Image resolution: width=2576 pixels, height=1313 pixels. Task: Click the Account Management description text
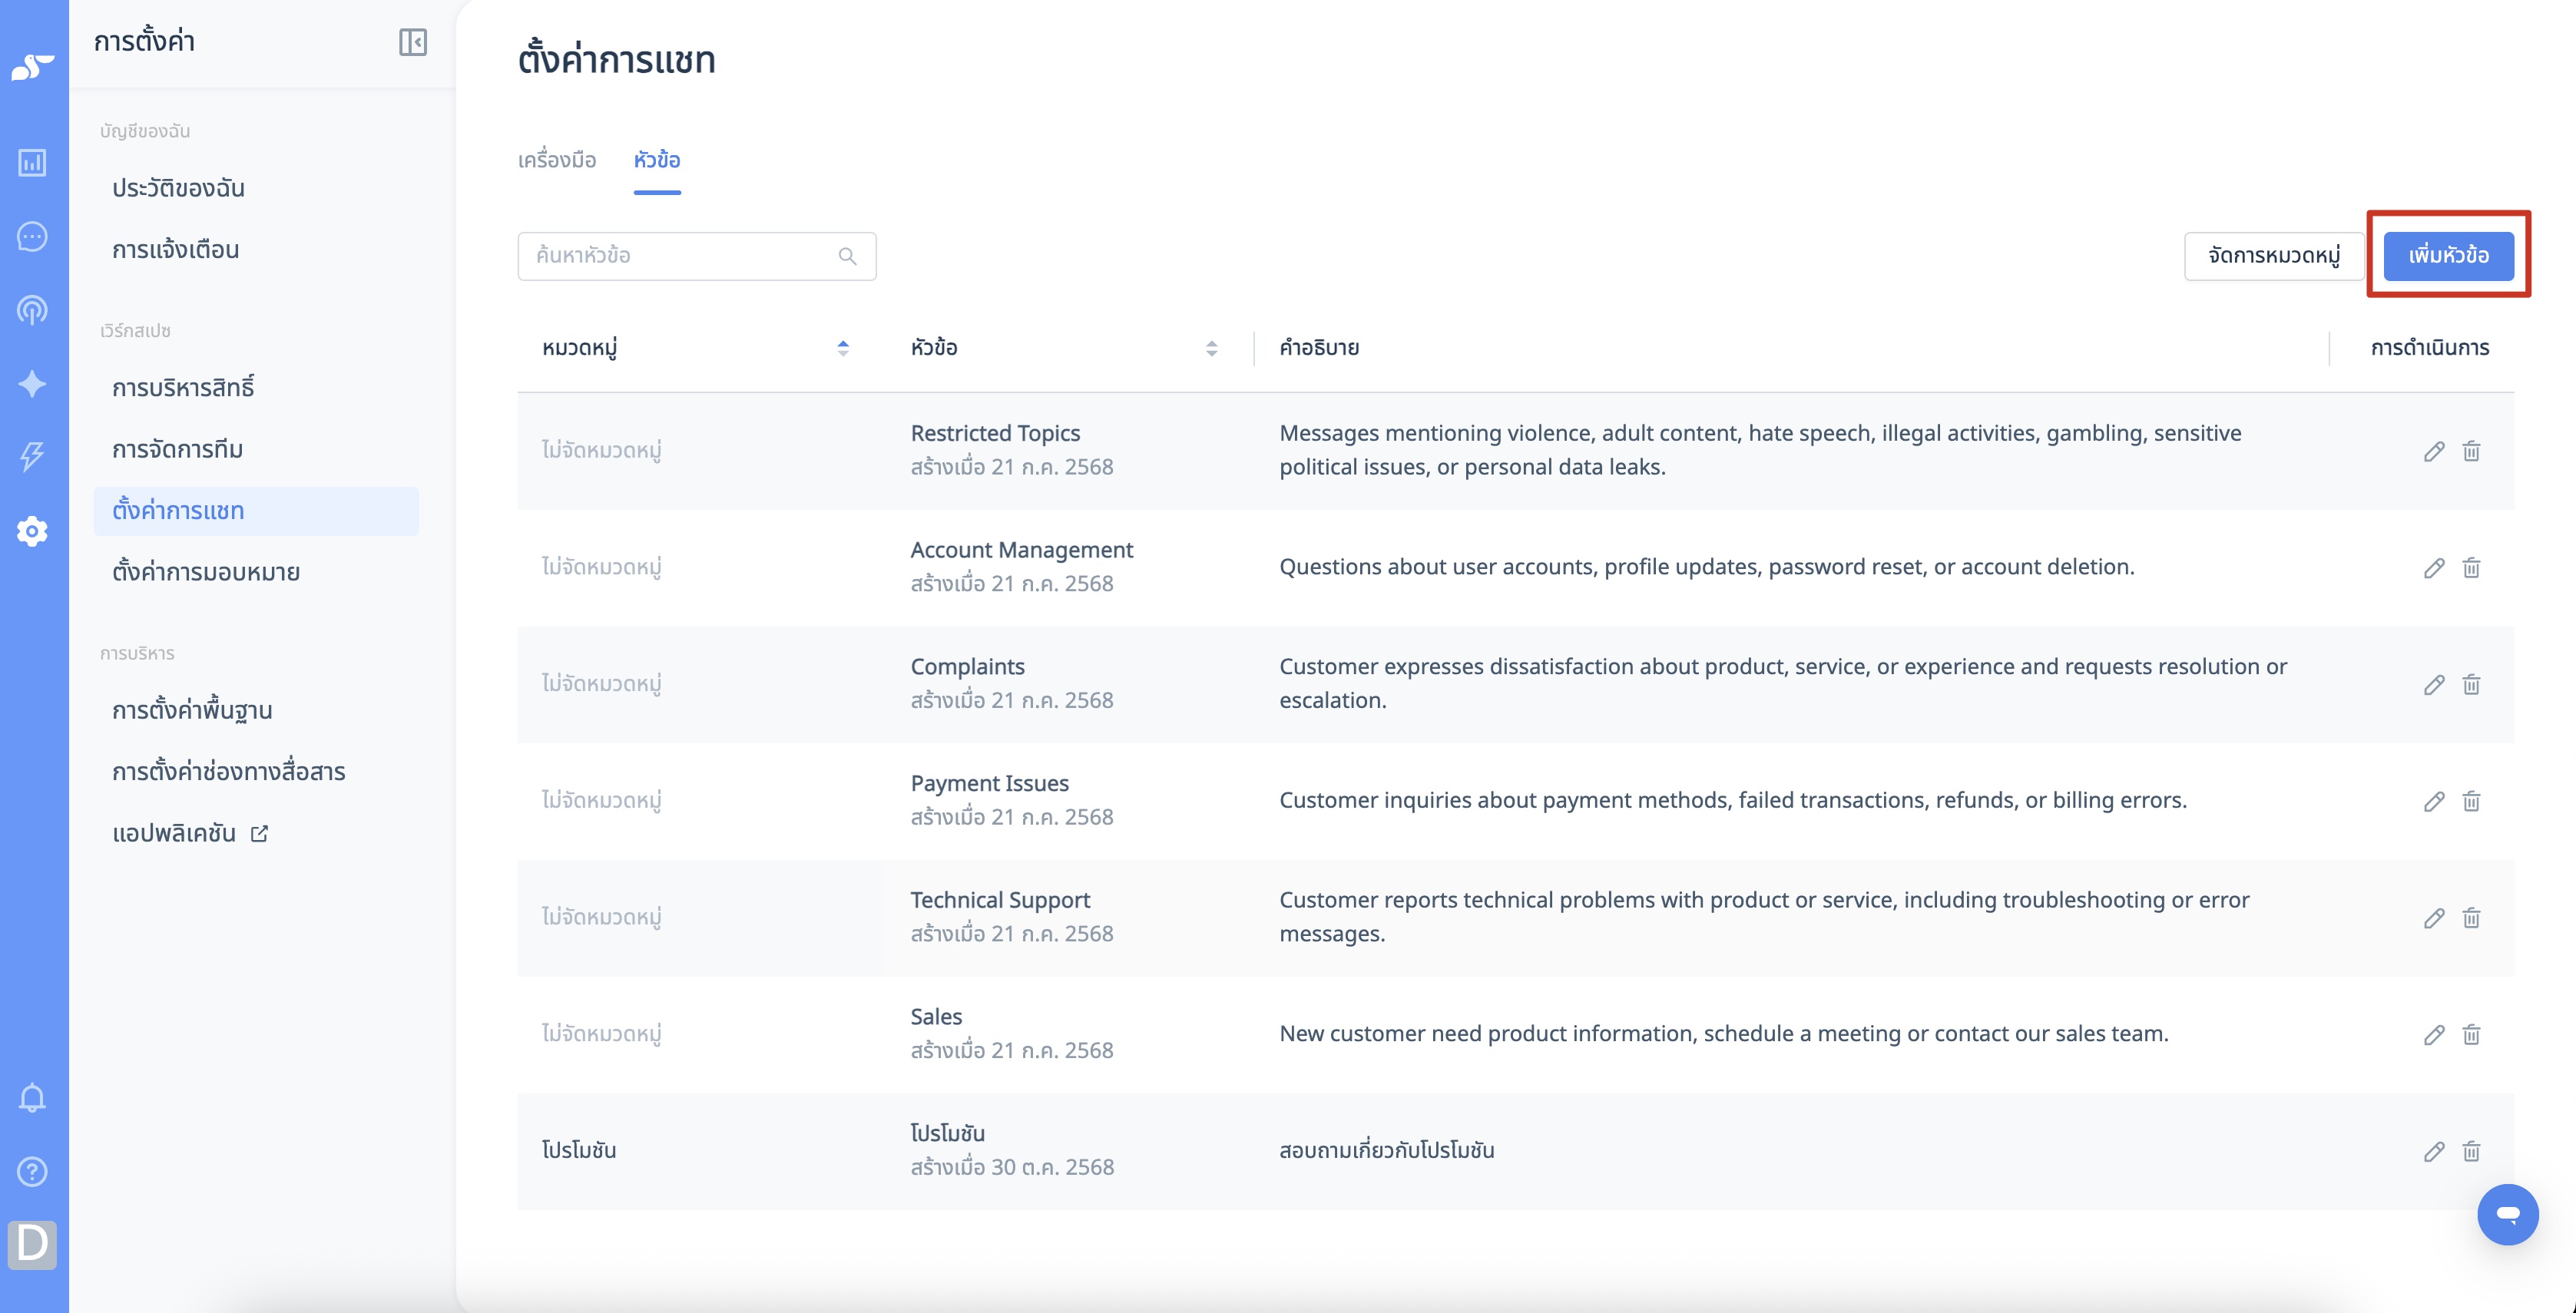tap(1707, 567)
